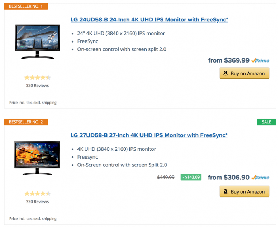Viewport: 280px width, 229px height.
Task: Open the LG 24UD58-B 24-Inch monitor link
Action: tap(149, 20)
